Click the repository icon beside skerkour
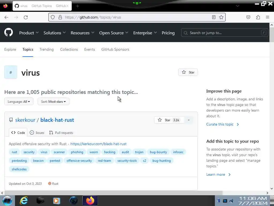 [x=11, y=120]
